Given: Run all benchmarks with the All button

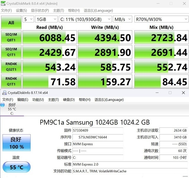Looking at the screenshot, I should coord(11,22).
